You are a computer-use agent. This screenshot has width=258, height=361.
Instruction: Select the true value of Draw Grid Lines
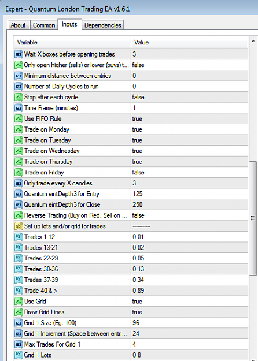tap(137, 312)
